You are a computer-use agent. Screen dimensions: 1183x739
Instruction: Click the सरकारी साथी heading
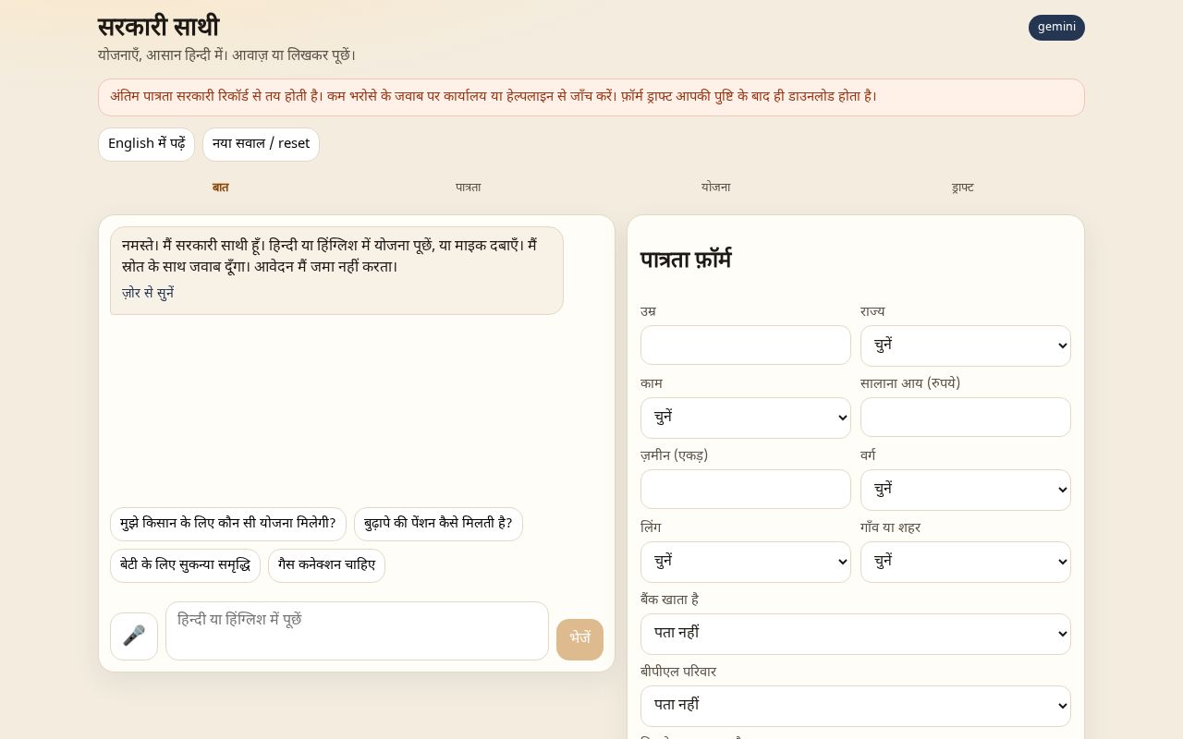click(x=158, y=27)
